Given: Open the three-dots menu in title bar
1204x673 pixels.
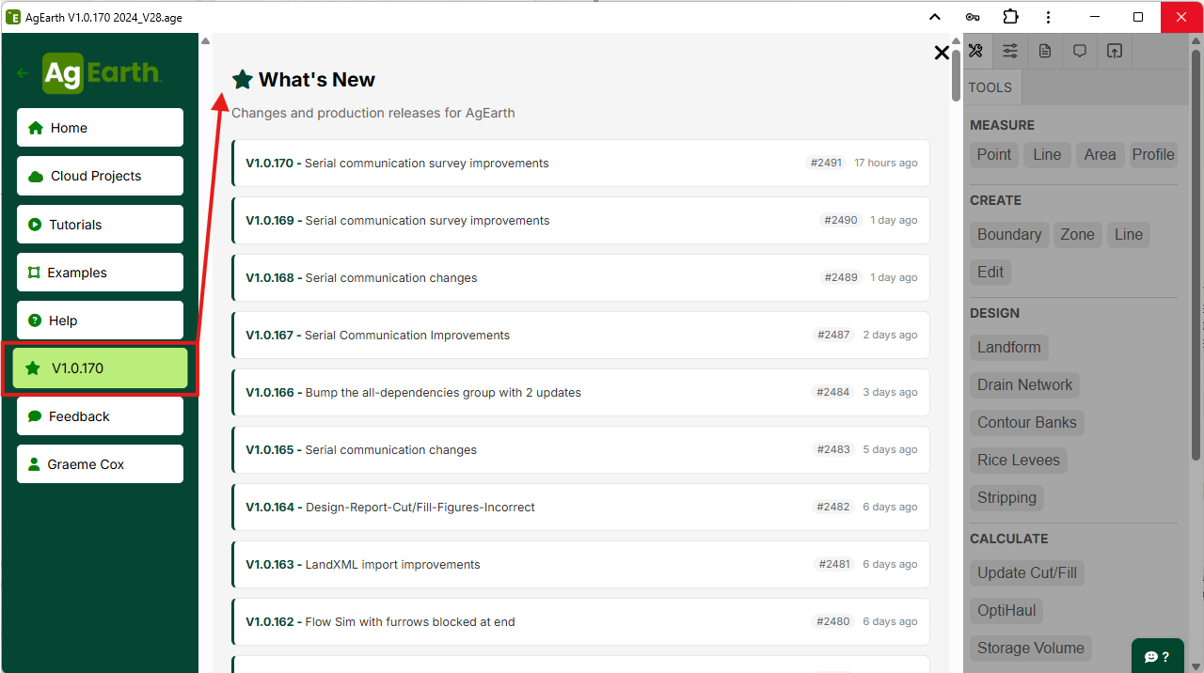Looking at the screenshot, I should pyautogui.click(x=1049, y=17).
